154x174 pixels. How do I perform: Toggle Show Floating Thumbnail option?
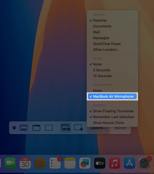point(112,111)
